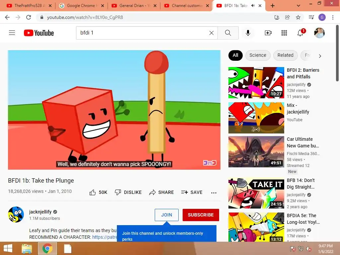This screenshot has width=340, height=255.
Task: Open BFB 14: Don't Dig Straight title
Action: 301,184
